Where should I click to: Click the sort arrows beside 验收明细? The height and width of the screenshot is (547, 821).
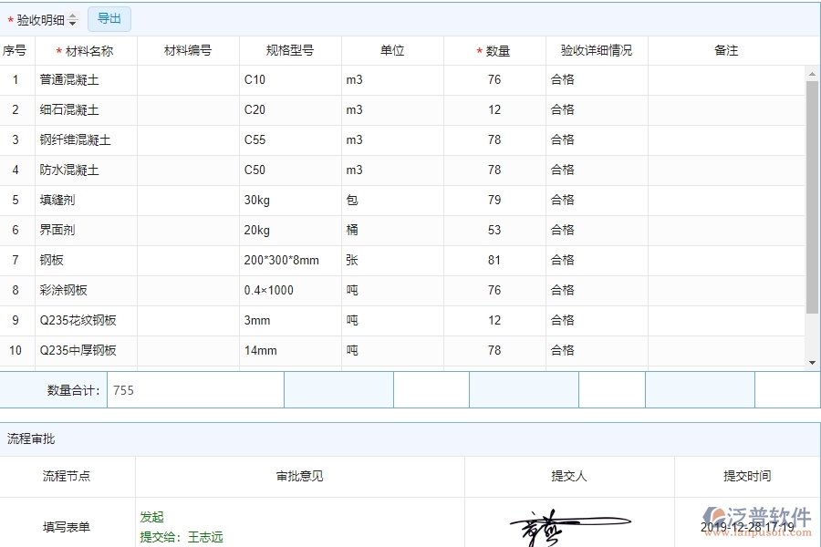73,18
